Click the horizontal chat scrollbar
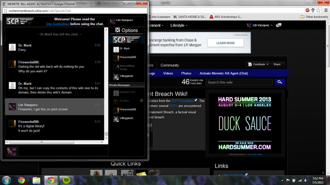Image resolution: width=330 pixels, height=185 pixels. [55, 142]
